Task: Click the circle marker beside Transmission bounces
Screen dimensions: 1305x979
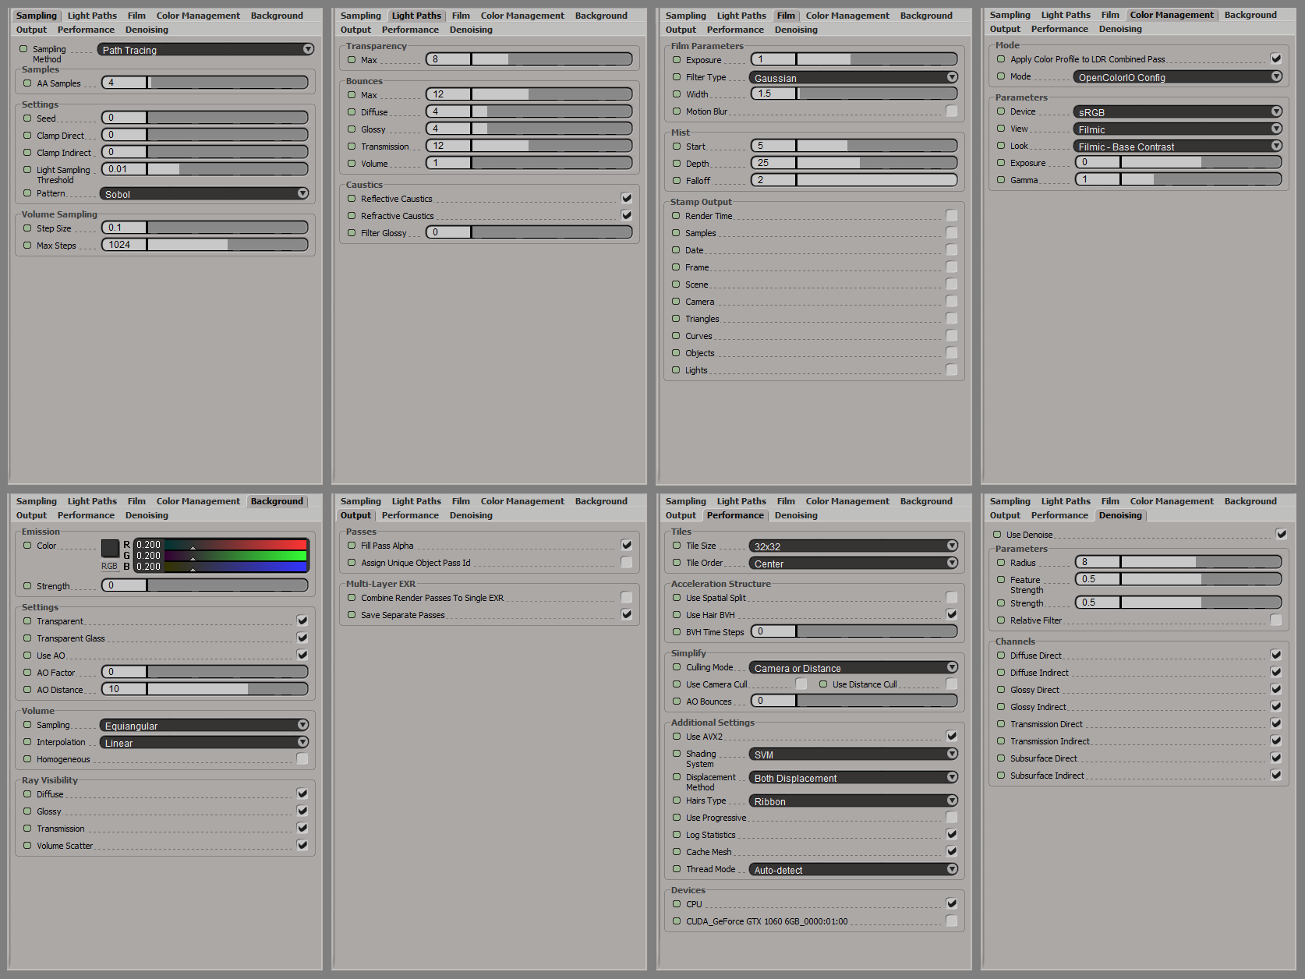Action: 352,147
